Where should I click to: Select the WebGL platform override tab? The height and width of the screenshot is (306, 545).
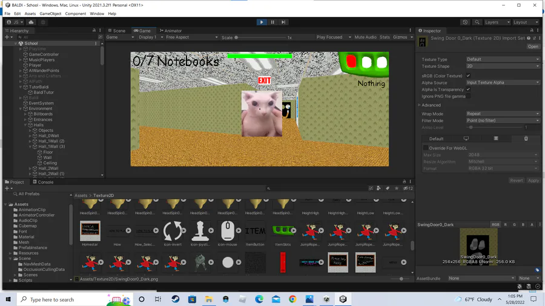(526, 138)
